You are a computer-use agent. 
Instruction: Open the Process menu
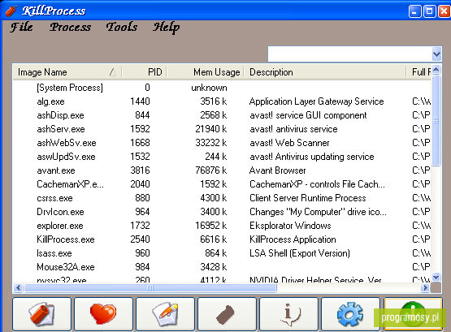[70, 27]
